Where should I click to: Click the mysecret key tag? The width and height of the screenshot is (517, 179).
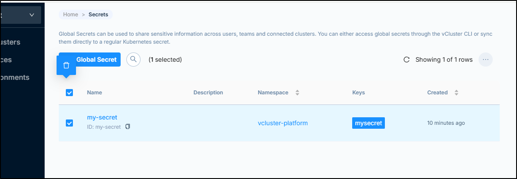[x=368, y=123]
